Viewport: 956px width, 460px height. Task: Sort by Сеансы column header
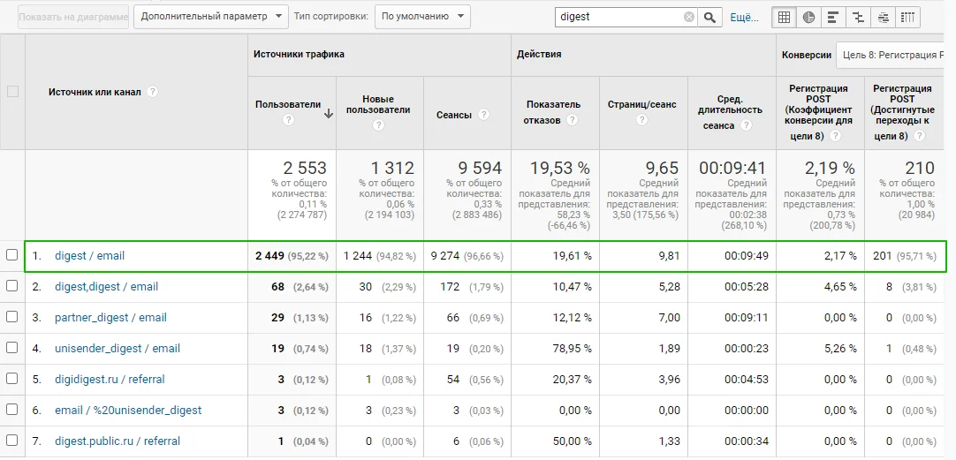coord(453,115)
